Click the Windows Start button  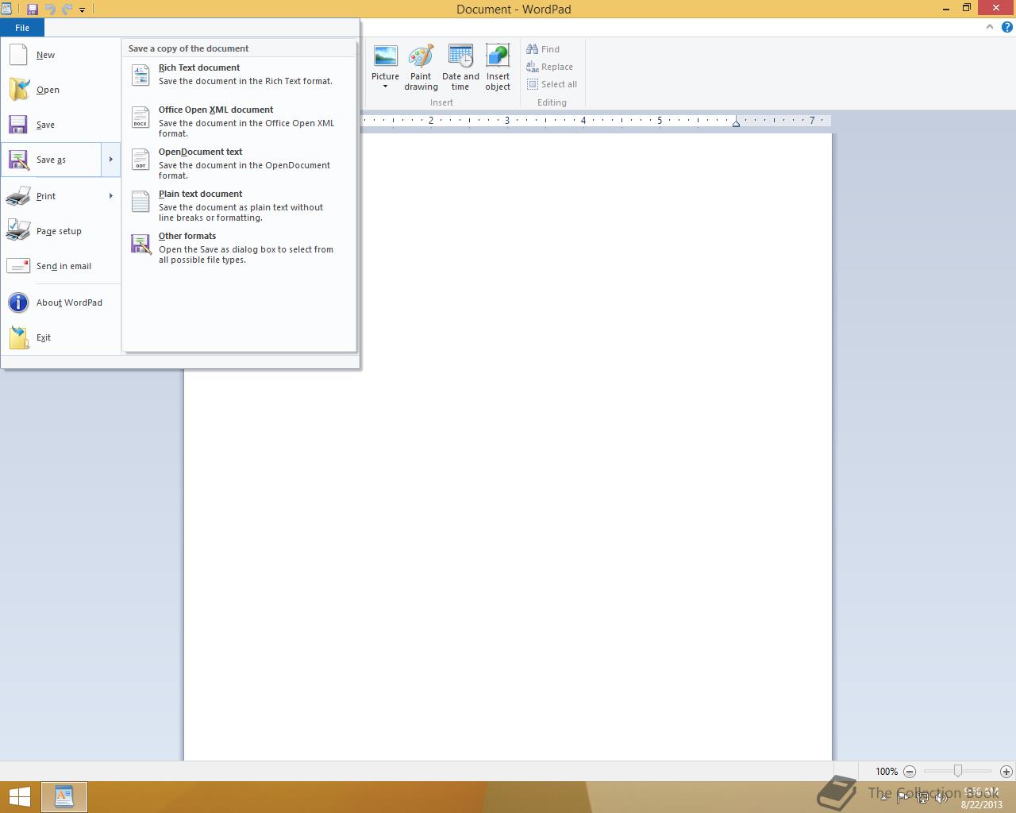click(19, 797)
